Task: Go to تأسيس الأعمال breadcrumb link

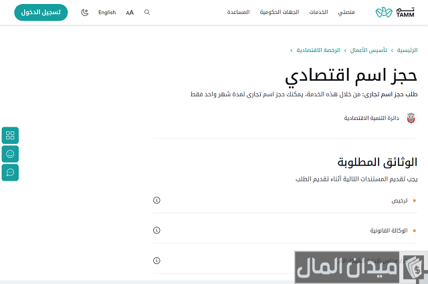Action: (368, 50)
